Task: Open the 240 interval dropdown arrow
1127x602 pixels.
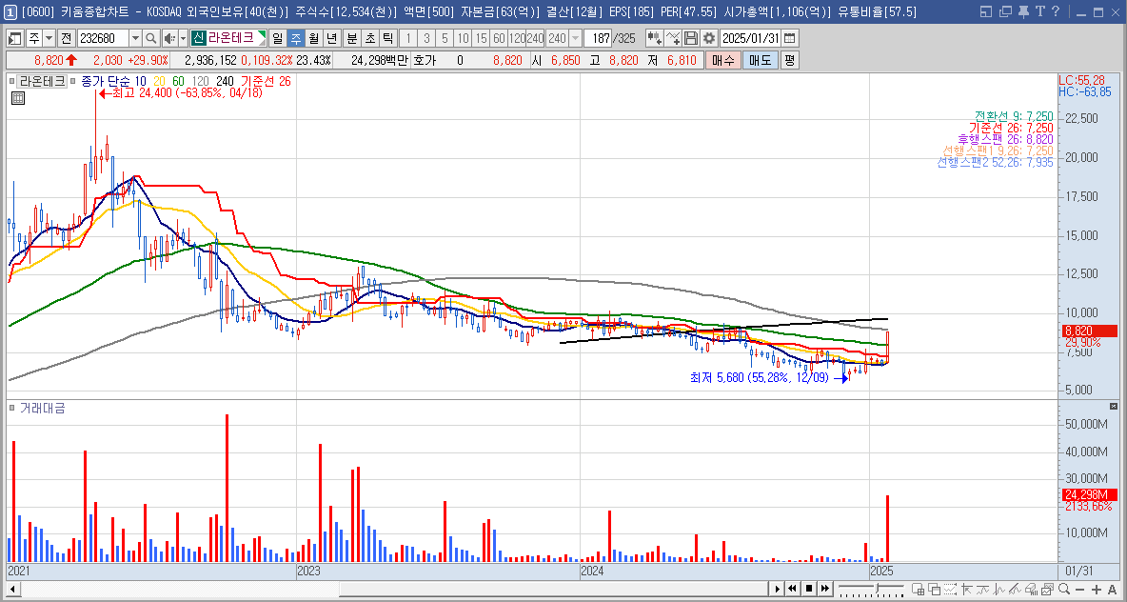Action: click(575, 38)
